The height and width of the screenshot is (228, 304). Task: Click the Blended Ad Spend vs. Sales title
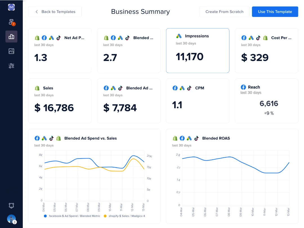(91, 138)
